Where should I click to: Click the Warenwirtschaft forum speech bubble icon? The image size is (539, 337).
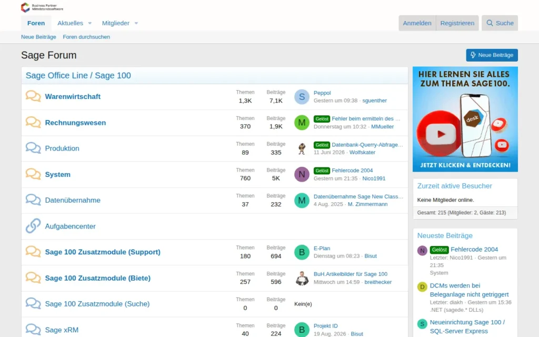(33, 96)
